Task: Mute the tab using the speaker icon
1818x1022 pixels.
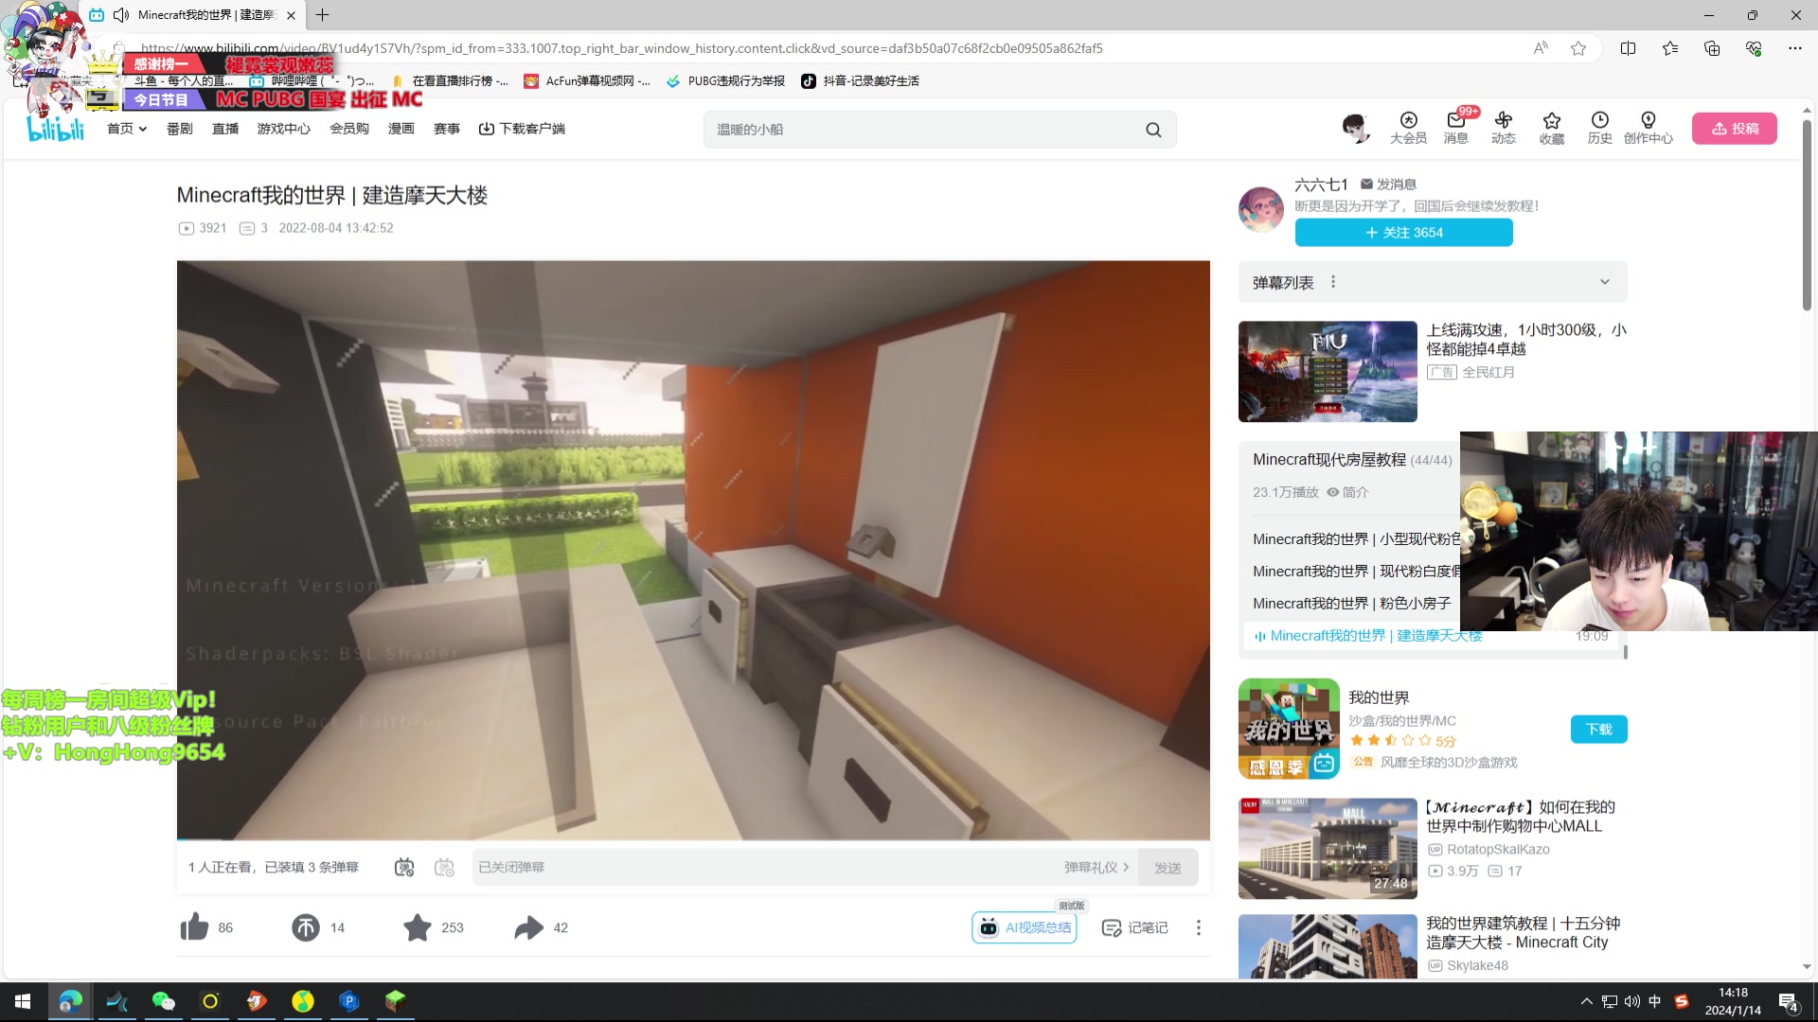Action: click(121, 15)
